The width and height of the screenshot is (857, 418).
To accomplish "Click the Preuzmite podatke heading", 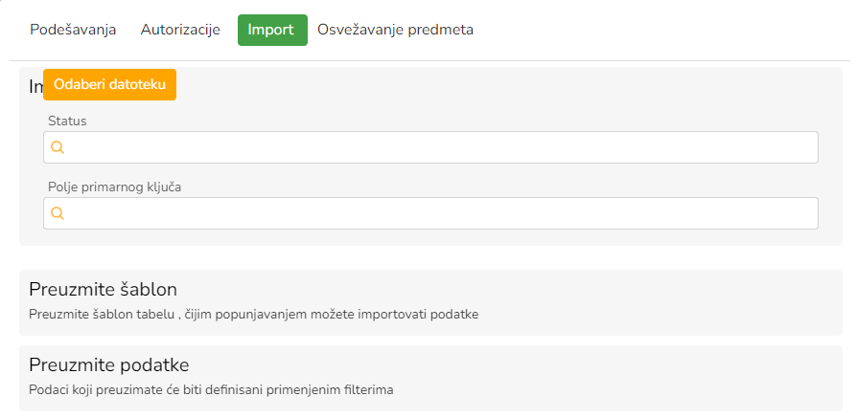I will point(108,364).
